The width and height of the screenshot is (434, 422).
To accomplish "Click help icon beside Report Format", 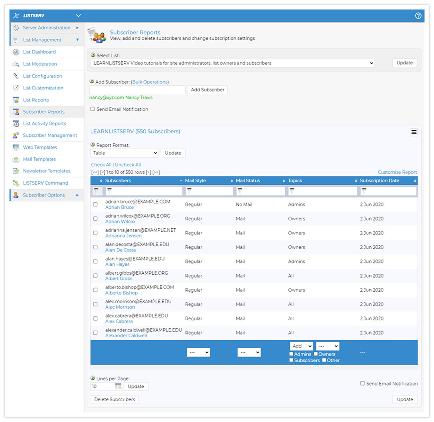I will pos(93,144).
